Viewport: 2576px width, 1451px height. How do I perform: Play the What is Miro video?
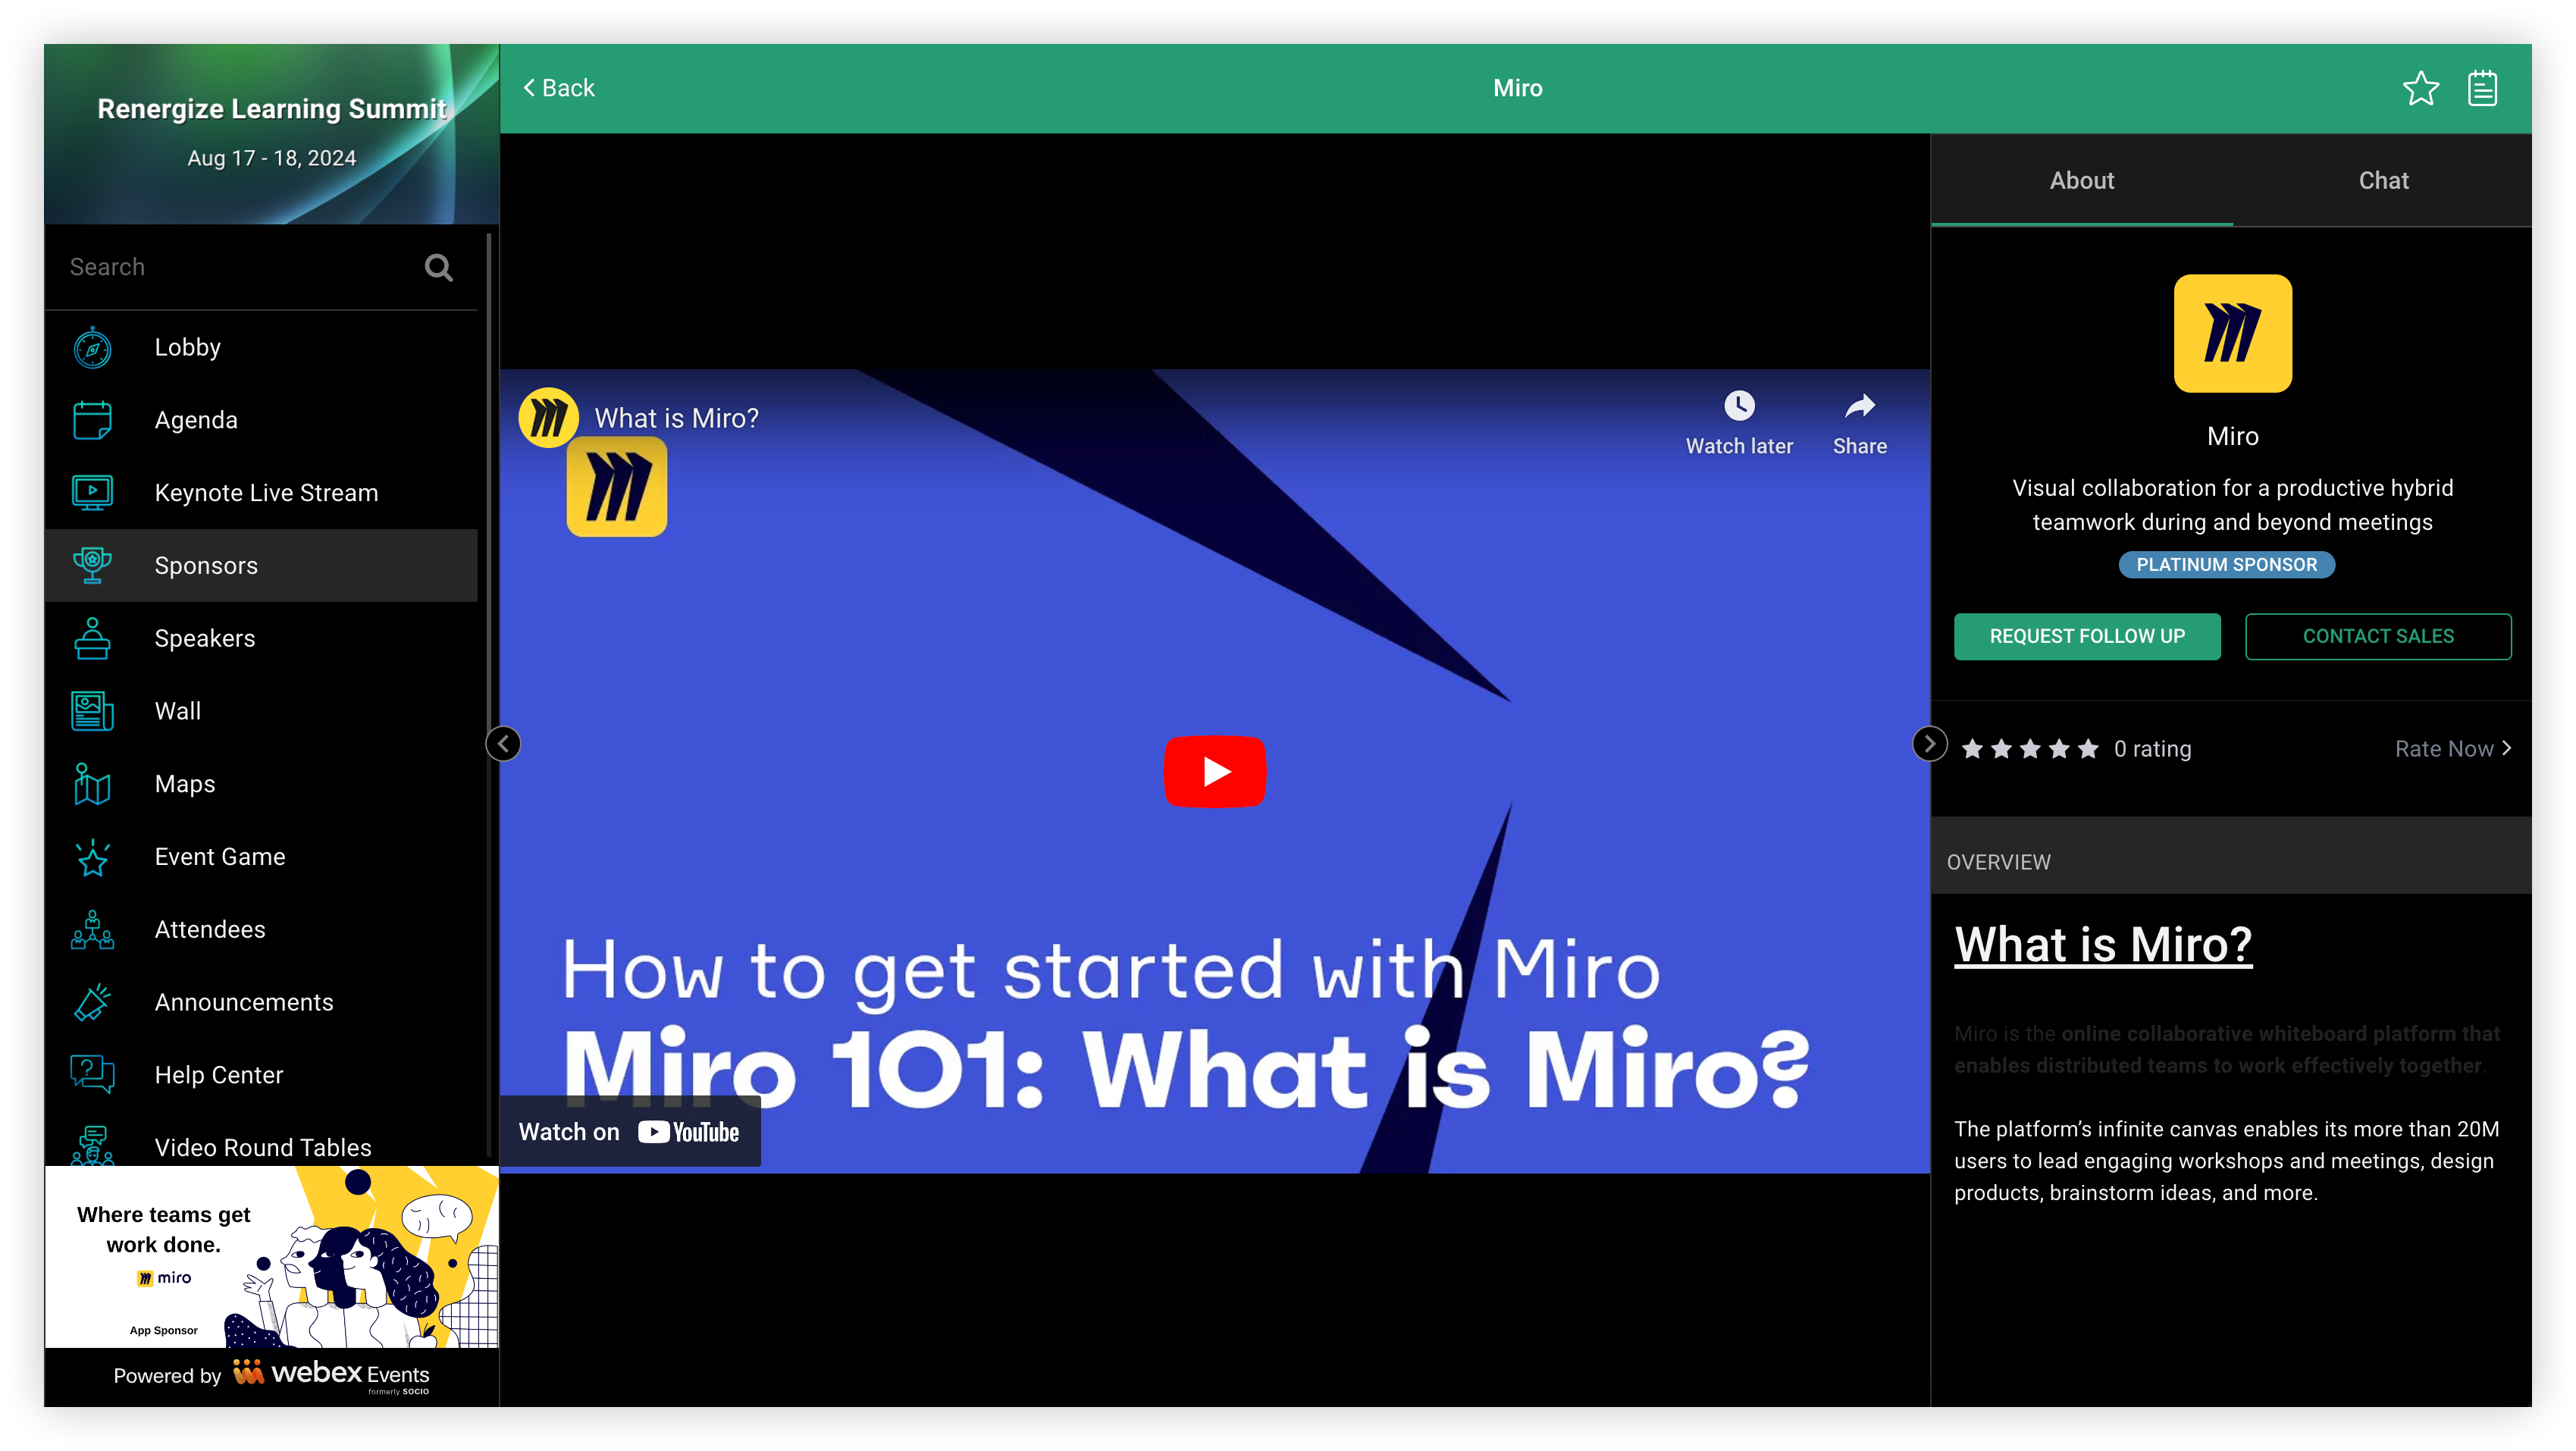click(x=1214, y=771)
